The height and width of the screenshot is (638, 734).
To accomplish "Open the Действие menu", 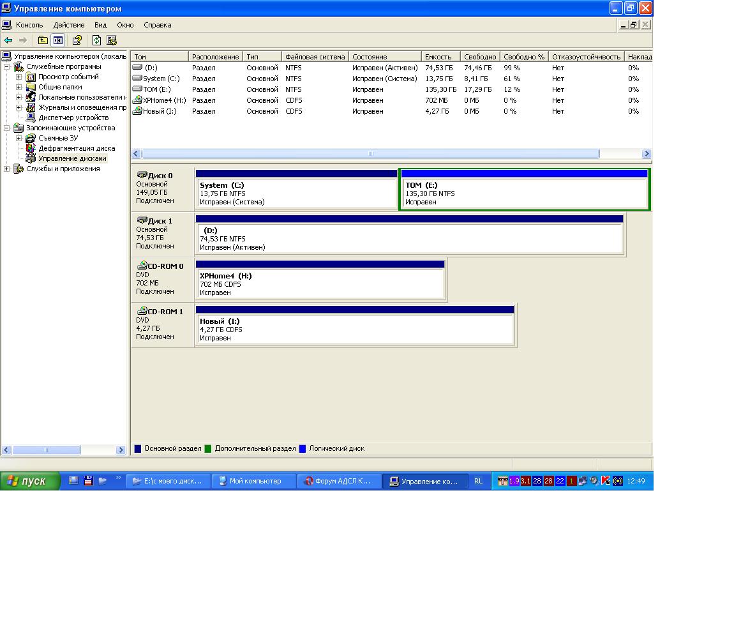I will tap(68, 25).
